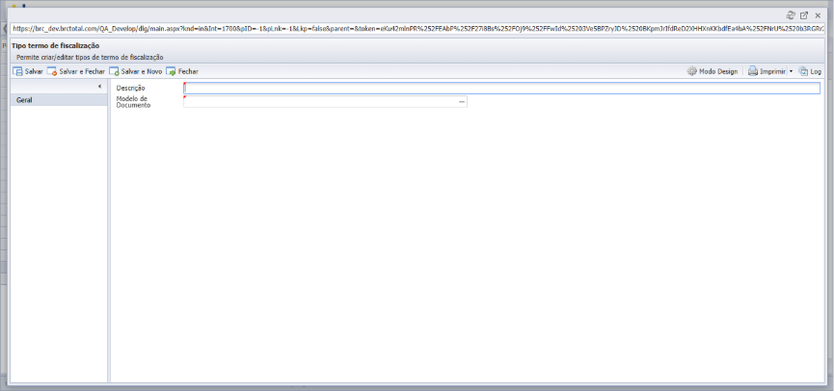Expand the Imprimir dropdown arrow
This screenshot has width=834, height=391.
point(791,71)
